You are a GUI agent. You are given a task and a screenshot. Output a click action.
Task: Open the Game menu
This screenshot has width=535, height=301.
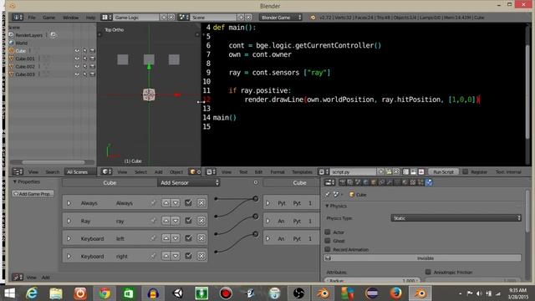[x=48, y=18]
